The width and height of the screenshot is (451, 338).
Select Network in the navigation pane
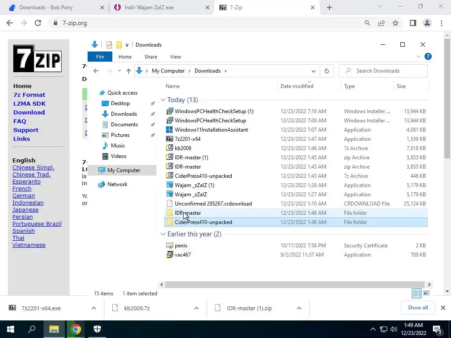coord(117,184)
